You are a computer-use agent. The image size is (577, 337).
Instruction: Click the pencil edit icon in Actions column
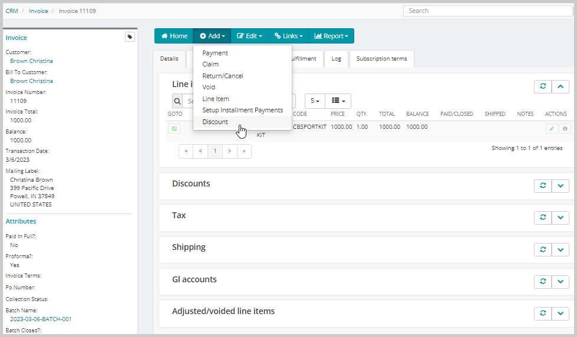(551, 128)
